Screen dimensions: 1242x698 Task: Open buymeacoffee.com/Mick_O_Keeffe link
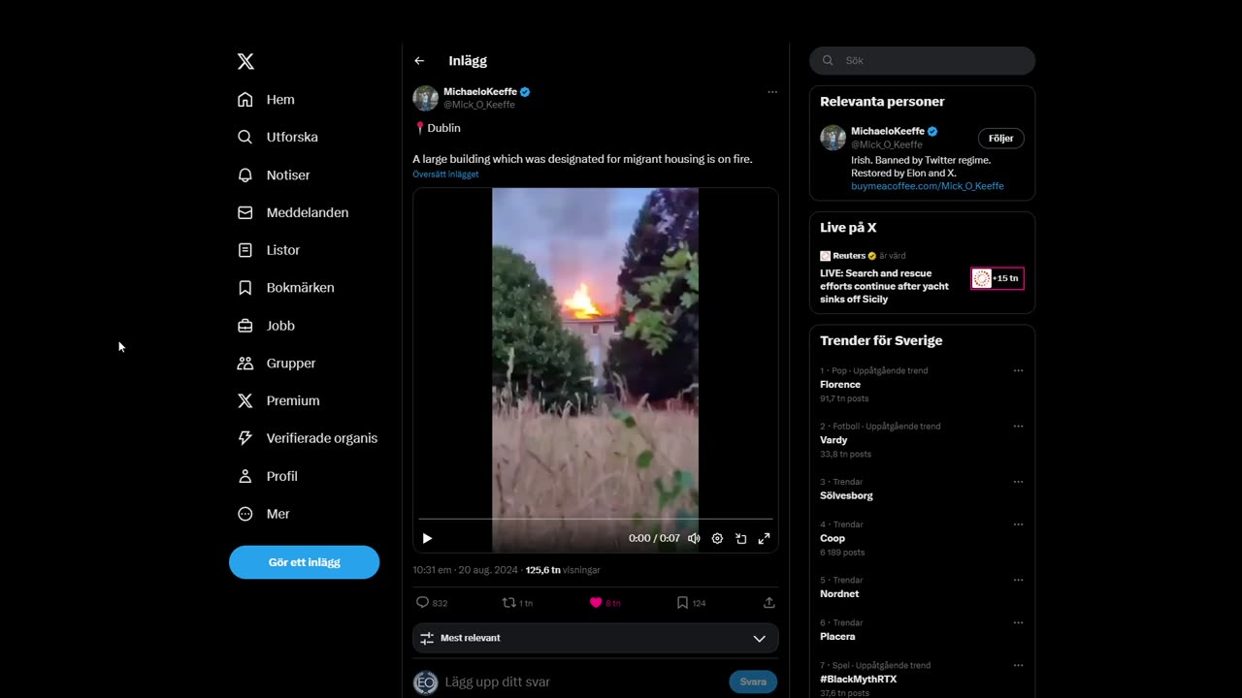pyautogui.click(x=928, y=186)
